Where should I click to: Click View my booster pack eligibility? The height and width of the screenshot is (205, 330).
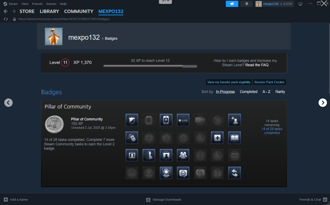[229, 82]
